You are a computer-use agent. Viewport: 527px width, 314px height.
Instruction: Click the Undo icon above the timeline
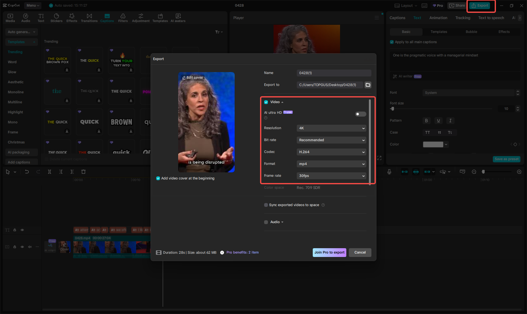[27, 172]
